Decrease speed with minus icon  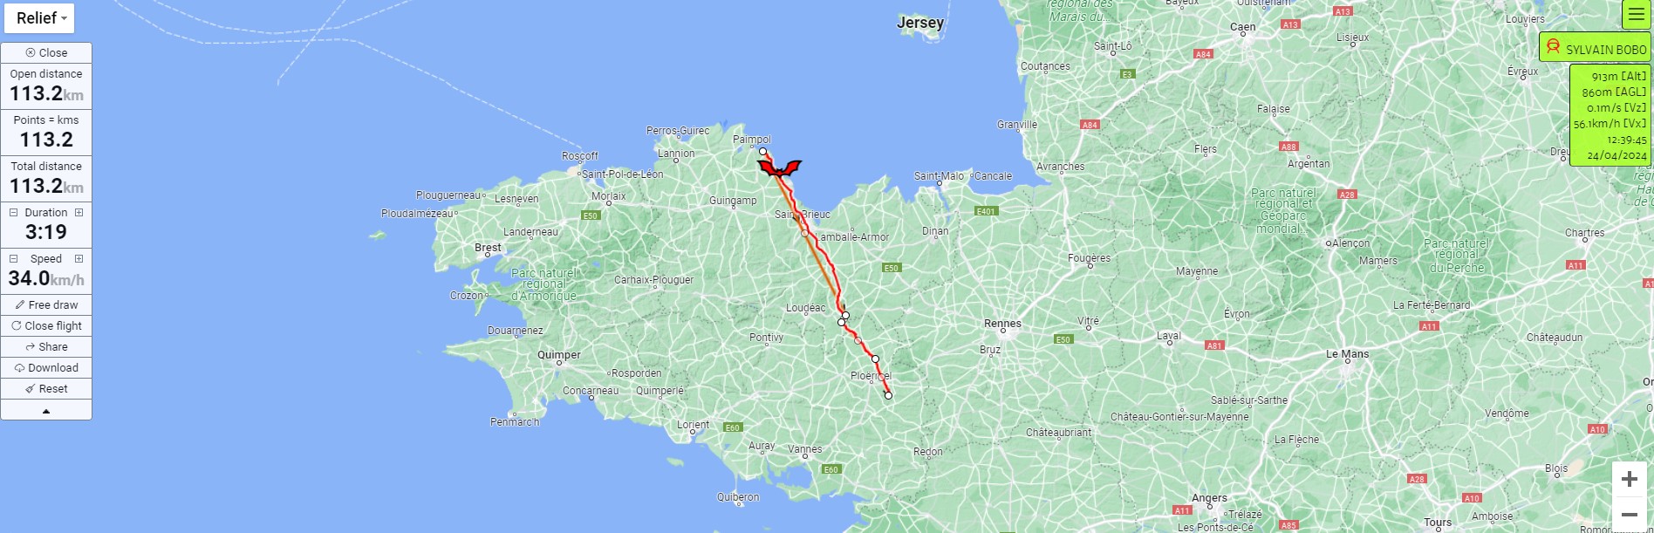pyautogui.click(x=13, y=258)
